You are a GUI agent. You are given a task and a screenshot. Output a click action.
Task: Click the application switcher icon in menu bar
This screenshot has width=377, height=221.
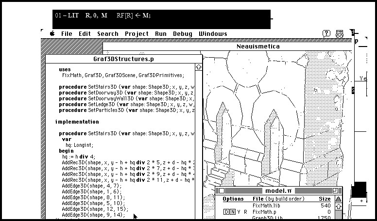(340, 33)
